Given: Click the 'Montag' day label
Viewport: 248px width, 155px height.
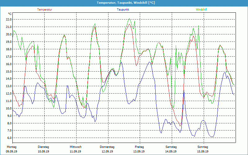Looking at the screenshot, I should click(11, 147).
